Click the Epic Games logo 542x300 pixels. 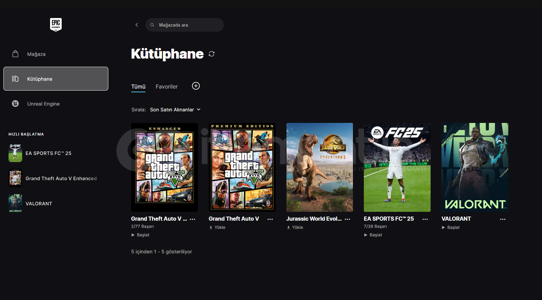(56, 25)
